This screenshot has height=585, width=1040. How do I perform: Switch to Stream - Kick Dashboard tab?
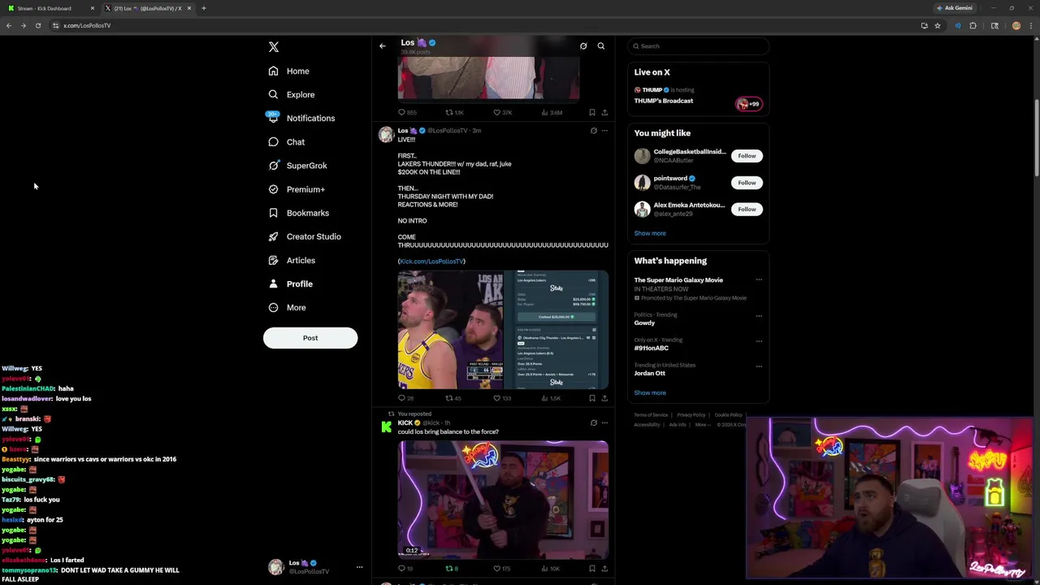(x=50, y=8)
